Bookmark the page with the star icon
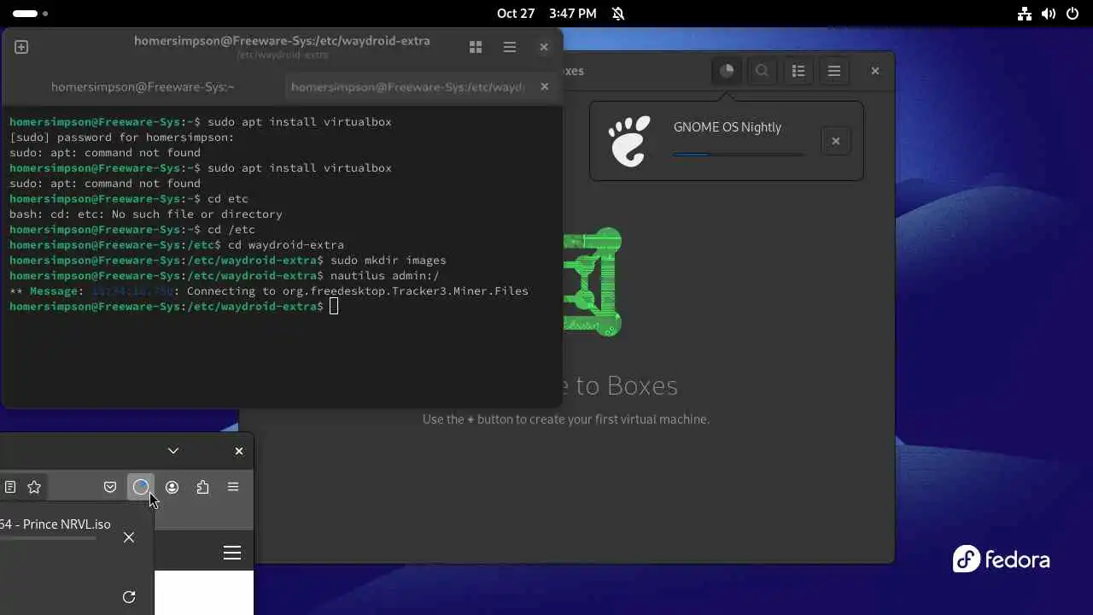 pyautogui.click(x=34, y=487)
